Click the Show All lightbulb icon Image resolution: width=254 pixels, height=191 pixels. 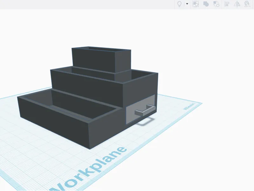coord(179,4)
